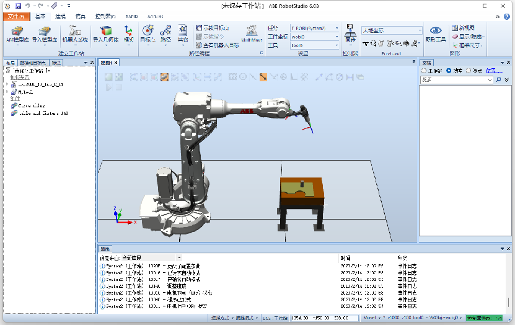This screenshot has width=515, height=325.
Task: Click the redo arrow in quick access
Action: (40, 6)
